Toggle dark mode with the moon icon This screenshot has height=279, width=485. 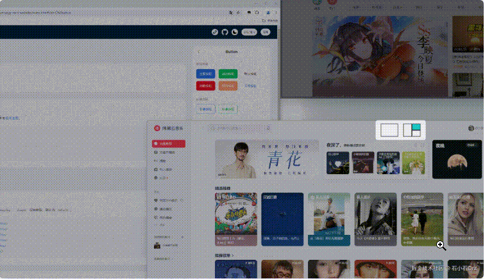pyautogui.click(x=235, y=32)
